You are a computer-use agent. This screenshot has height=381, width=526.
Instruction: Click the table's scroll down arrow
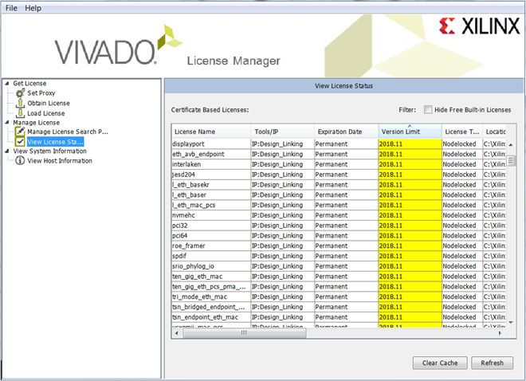coord(511,322)
